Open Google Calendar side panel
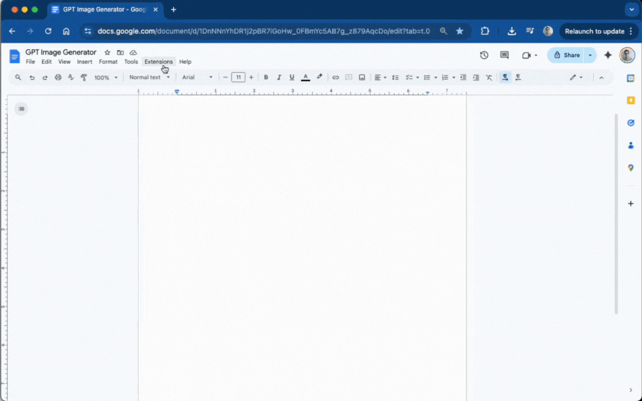 tap(631, 76)
